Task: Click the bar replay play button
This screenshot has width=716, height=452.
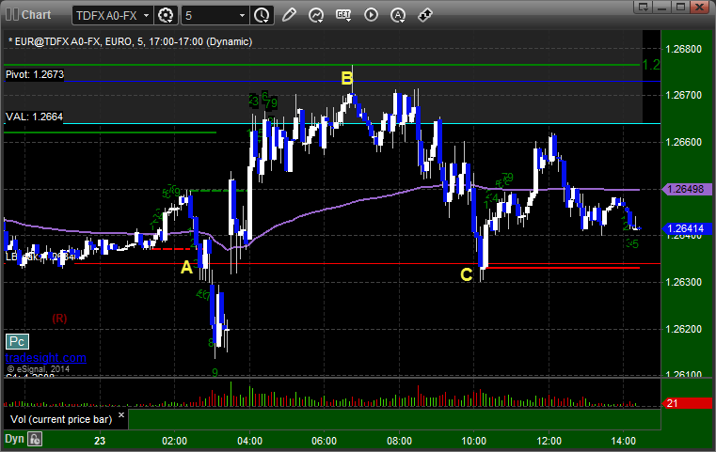Action: (371, 15)
